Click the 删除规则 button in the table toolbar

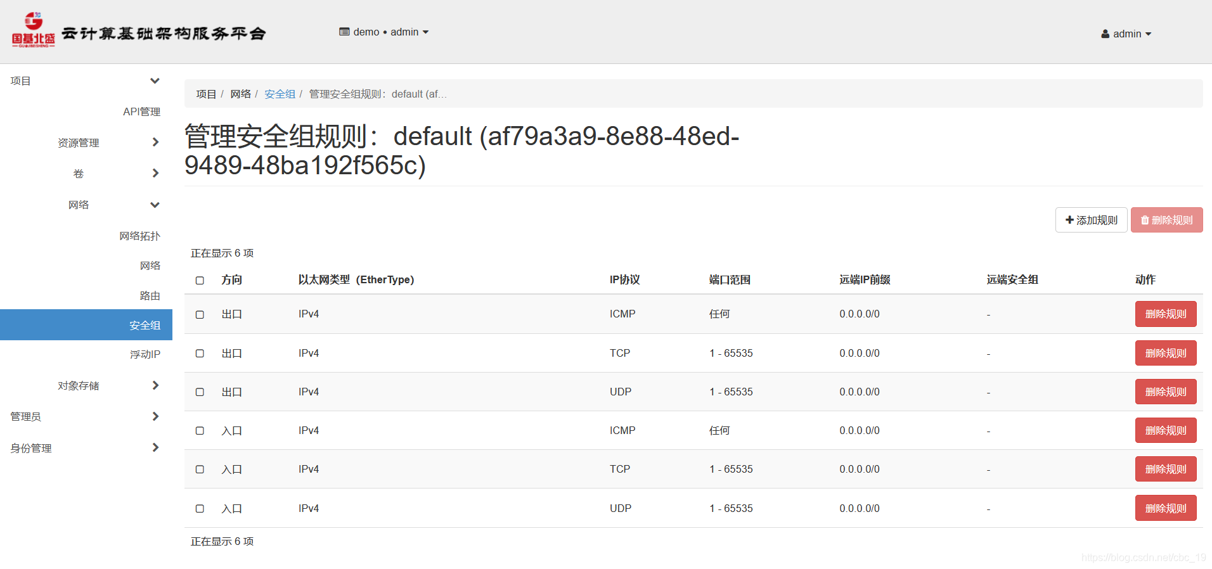click(x=1166, y=220)
